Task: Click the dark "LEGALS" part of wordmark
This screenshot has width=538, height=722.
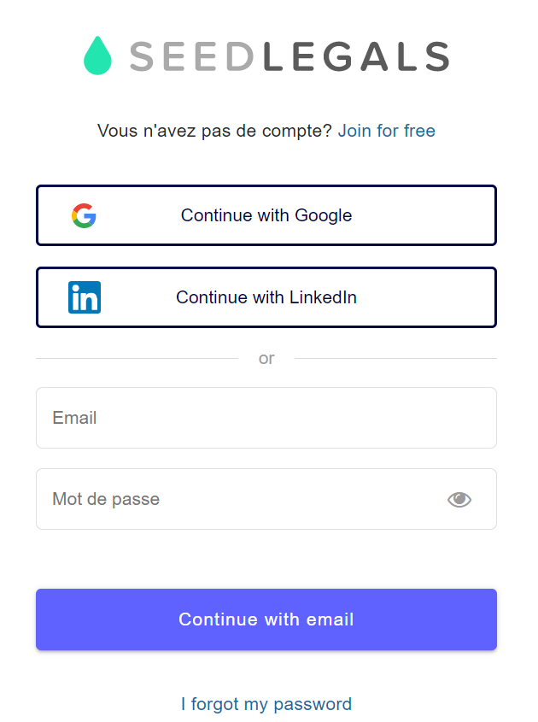Action: 356,56
